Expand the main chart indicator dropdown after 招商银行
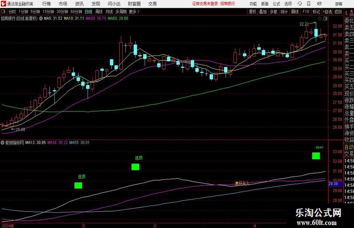The height and width of the screenshot is (228, 354). (x=40, y=18)
